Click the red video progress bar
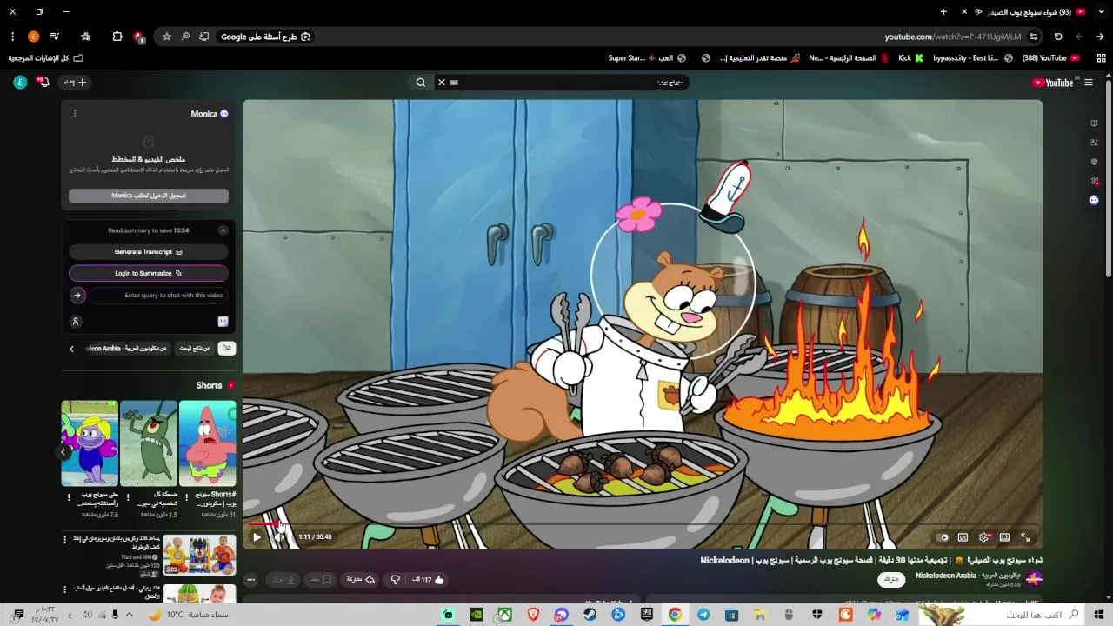Image resolution: width=1113 pixels, height=626 pixels. point(263,524)
